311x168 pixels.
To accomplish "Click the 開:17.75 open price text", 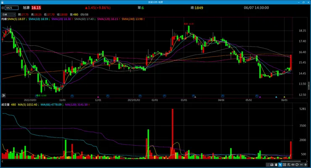I will 23,15.
